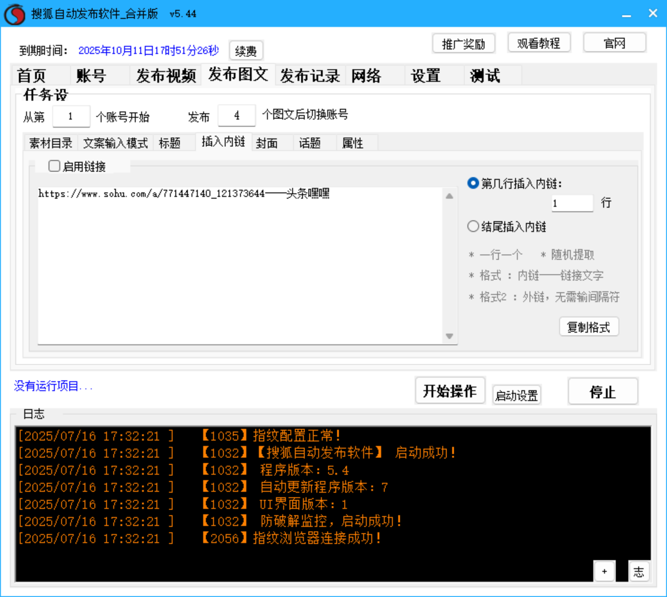Focus the starting account number field

point(71,116)
